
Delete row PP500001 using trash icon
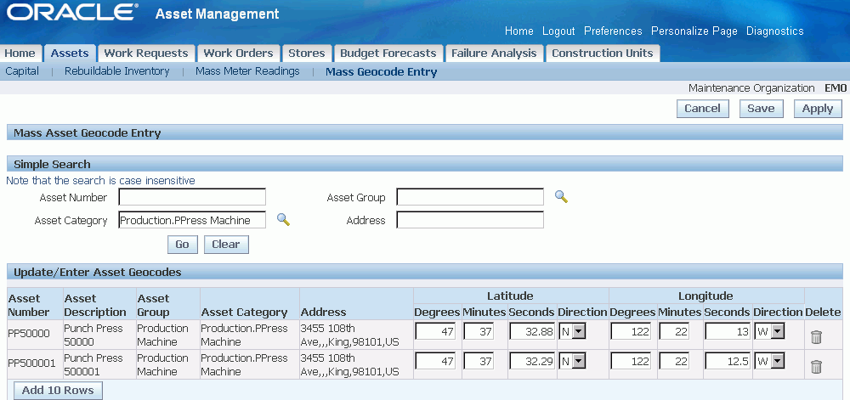coord(816,366)
